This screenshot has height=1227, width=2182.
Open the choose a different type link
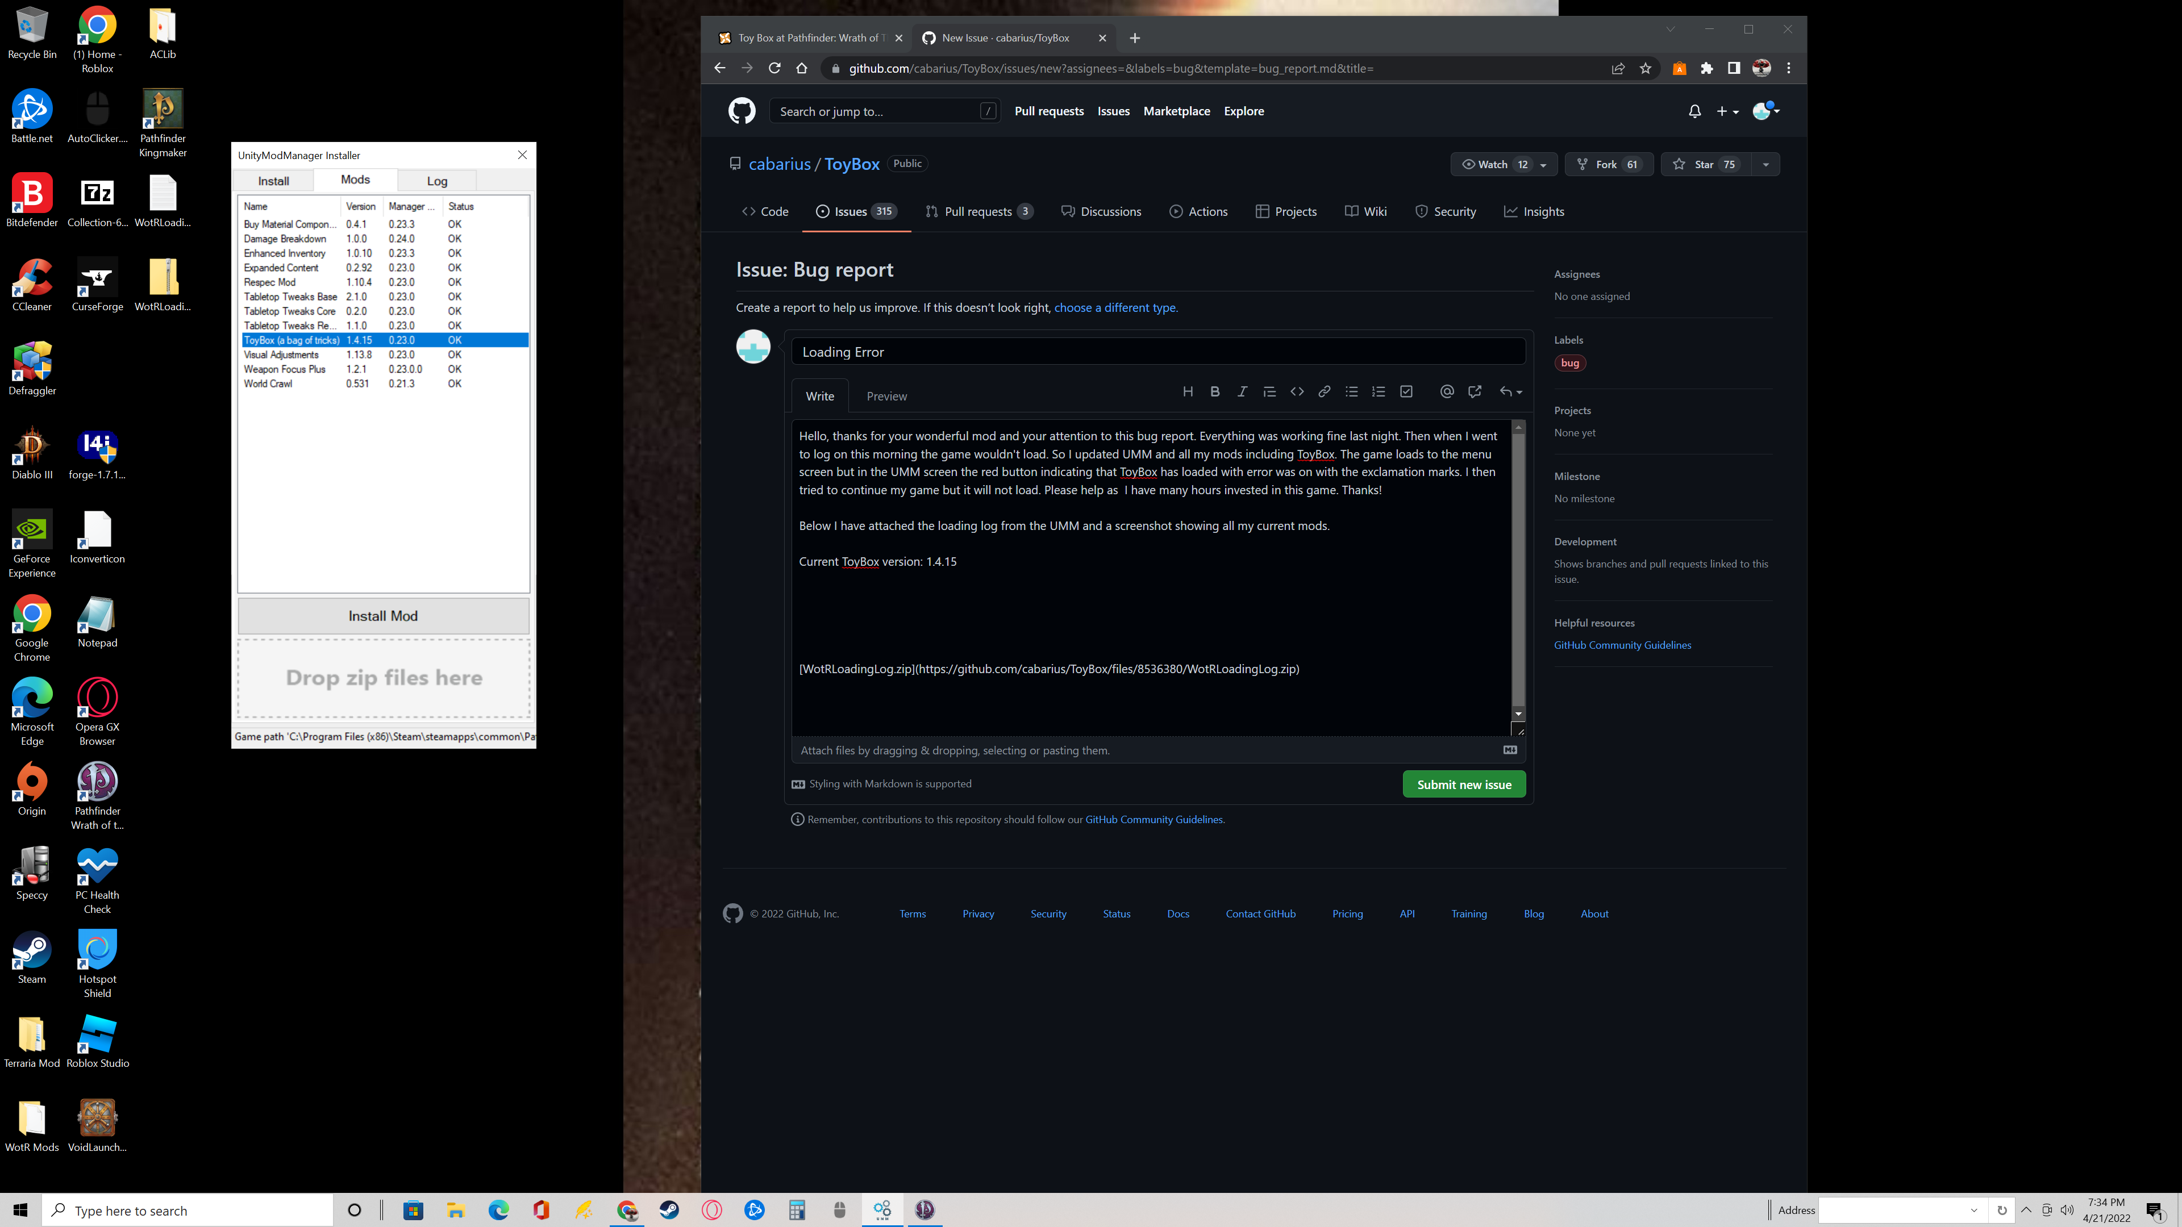tap(1115, 307)
